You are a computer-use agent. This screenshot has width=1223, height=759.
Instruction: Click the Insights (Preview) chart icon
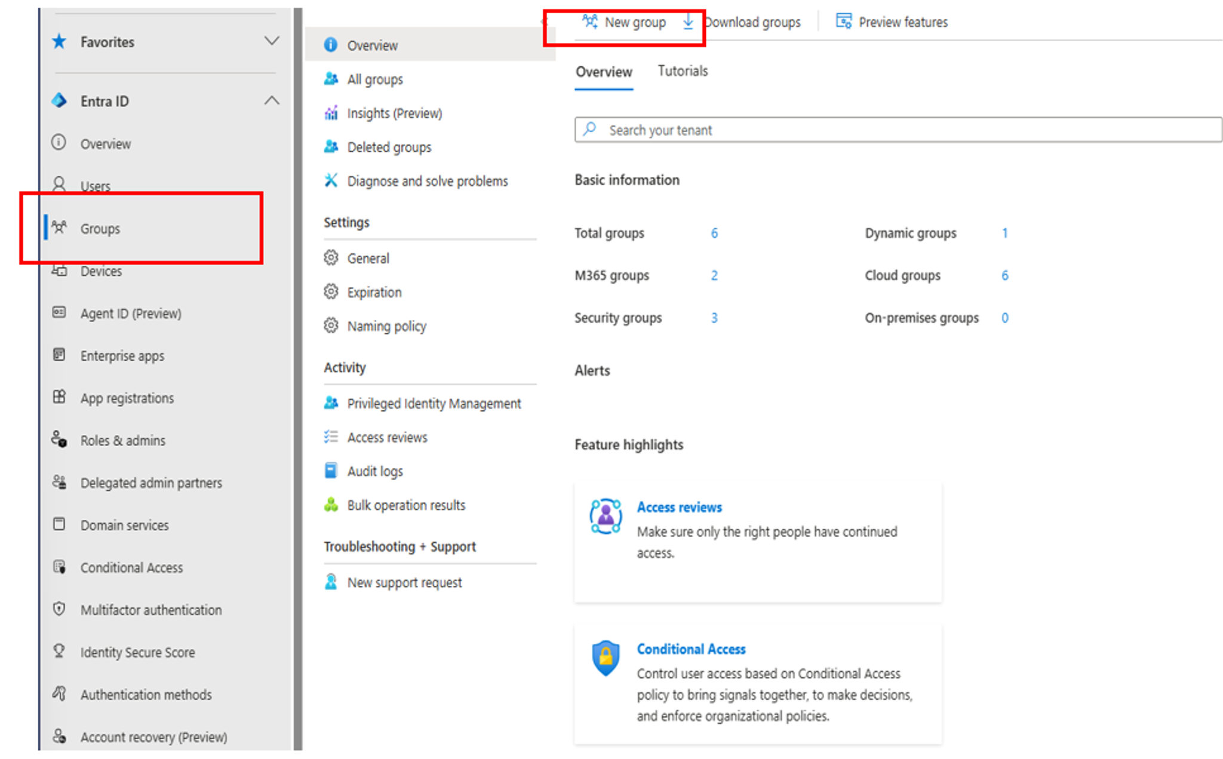pos(331,113)
